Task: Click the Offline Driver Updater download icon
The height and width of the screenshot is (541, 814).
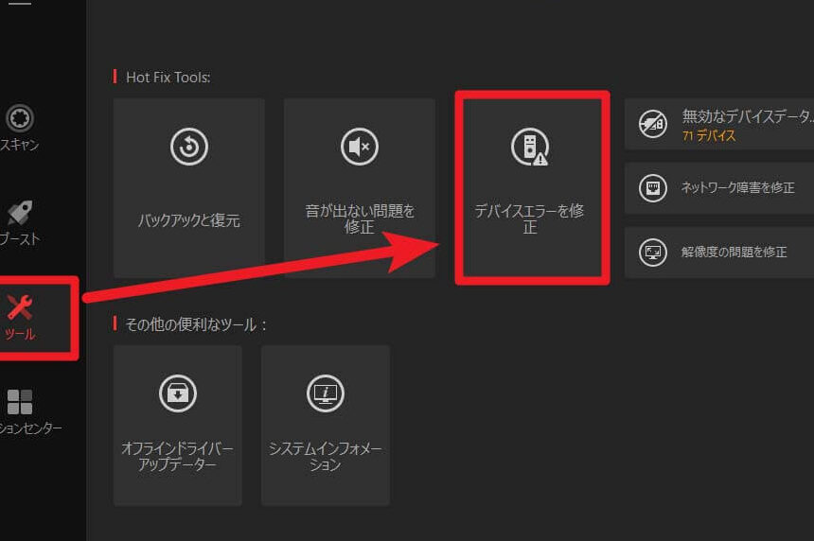Action: pyautogui.click(x=177, y=393)
